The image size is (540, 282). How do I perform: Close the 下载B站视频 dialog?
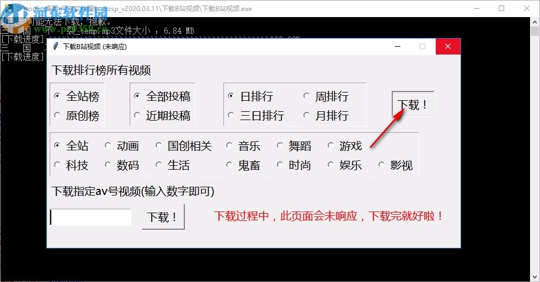coord(448,46)
